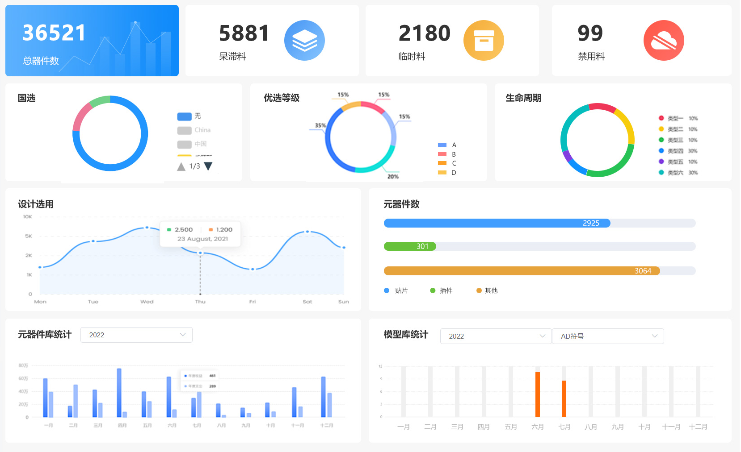Toggle the 无 series in 国选 legend
This screenshot has height=452, width=741.
[189, 116]
